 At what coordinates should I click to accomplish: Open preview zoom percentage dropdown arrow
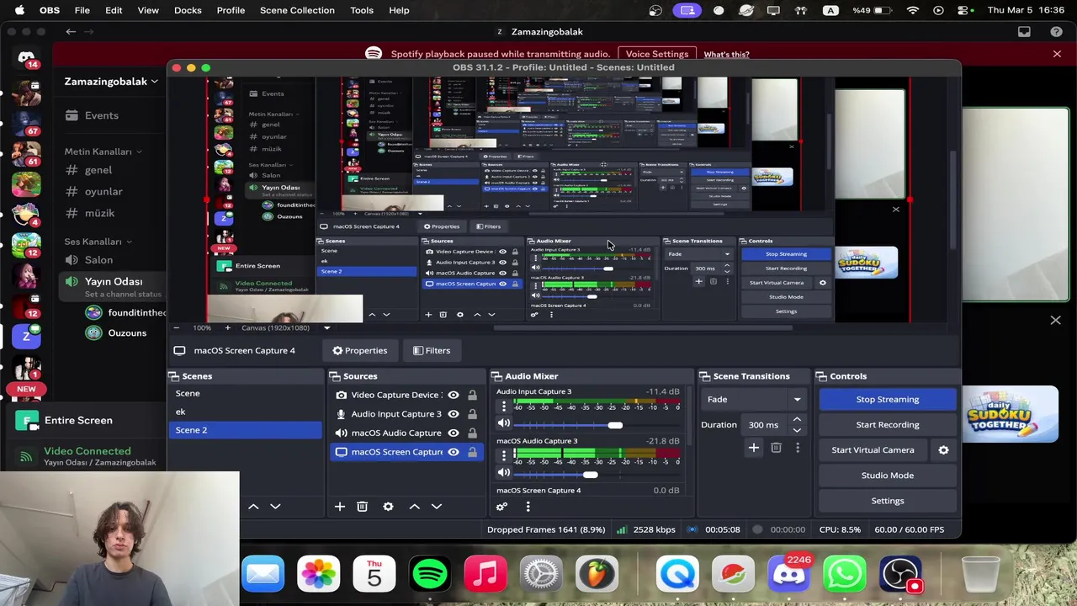pos(326,327)
